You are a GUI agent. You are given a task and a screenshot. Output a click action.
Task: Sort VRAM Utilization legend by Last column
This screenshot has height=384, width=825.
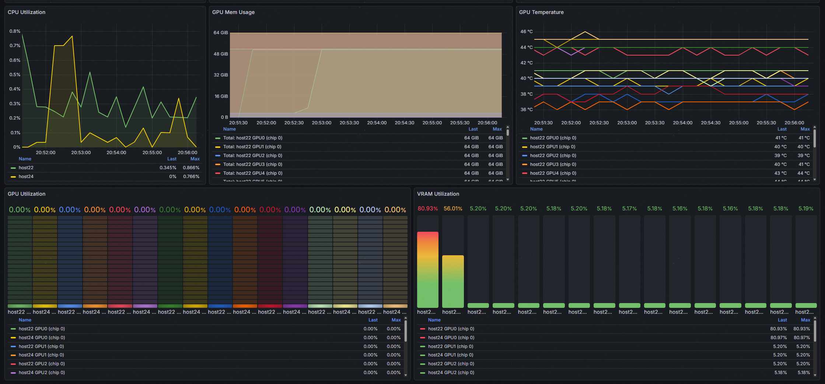coord(782,320)
